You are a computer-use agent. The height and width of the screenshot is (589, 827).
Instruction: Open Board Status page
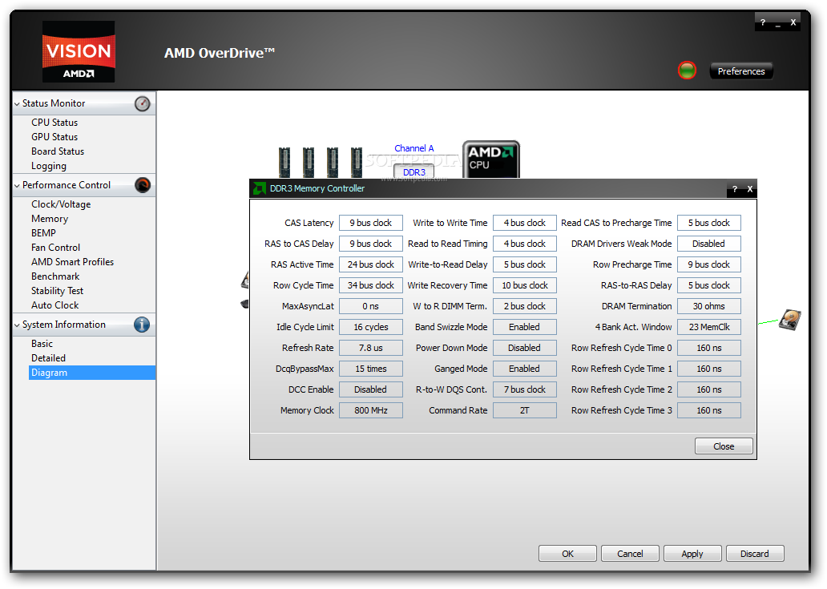[x=58, y=151]
